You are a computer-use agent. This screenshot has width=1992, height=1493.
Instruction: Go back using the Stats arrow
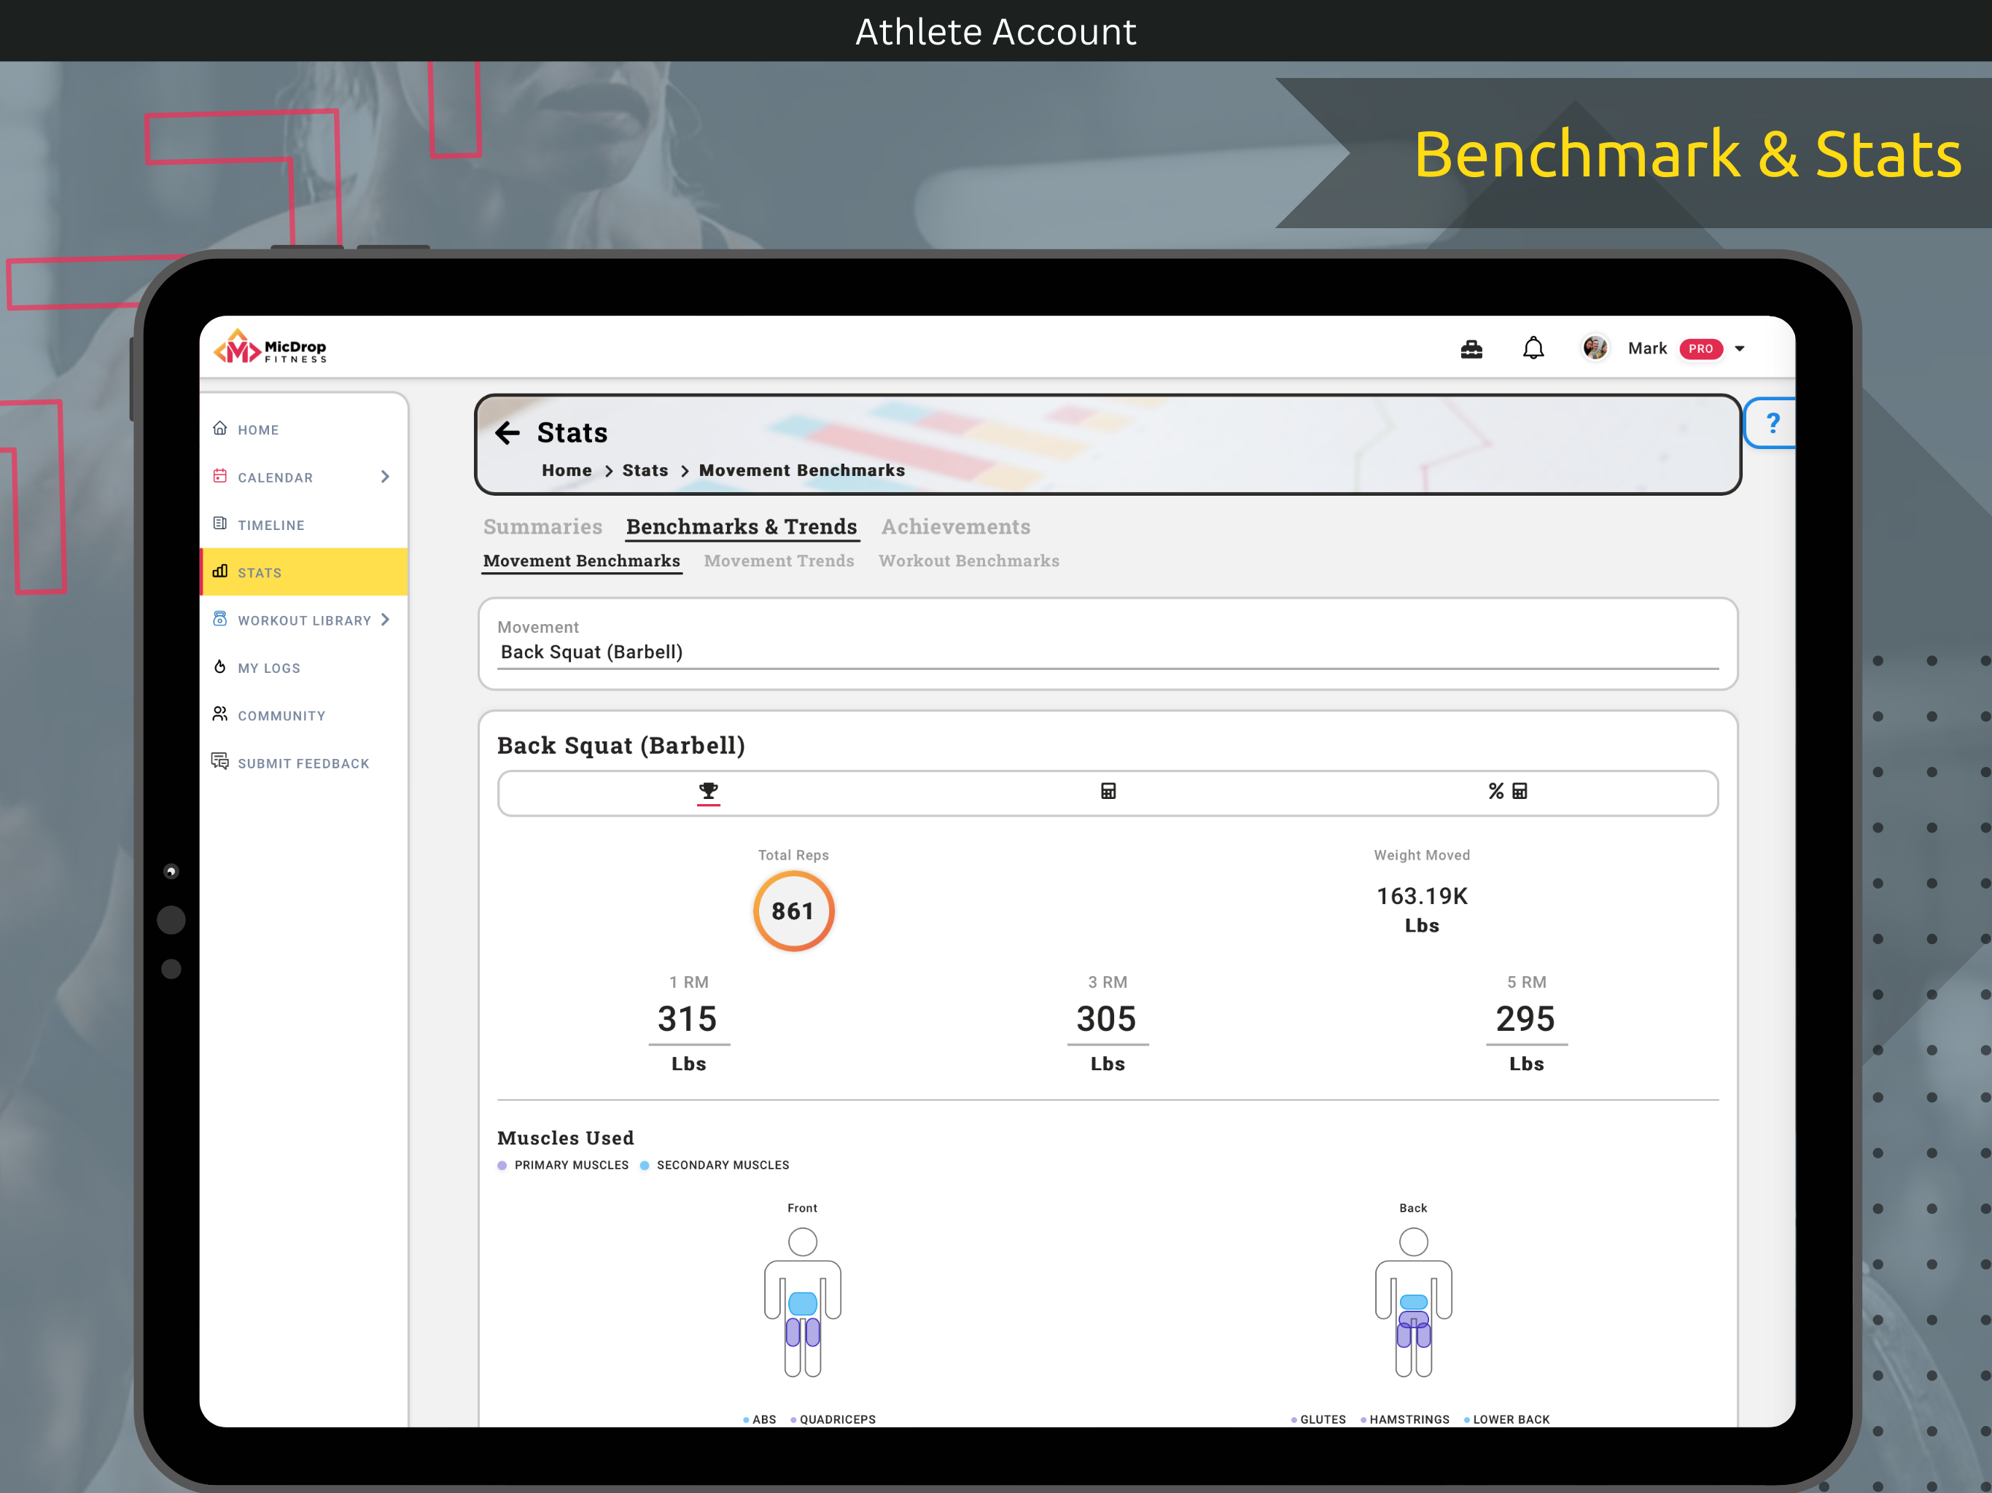point(508,433)
